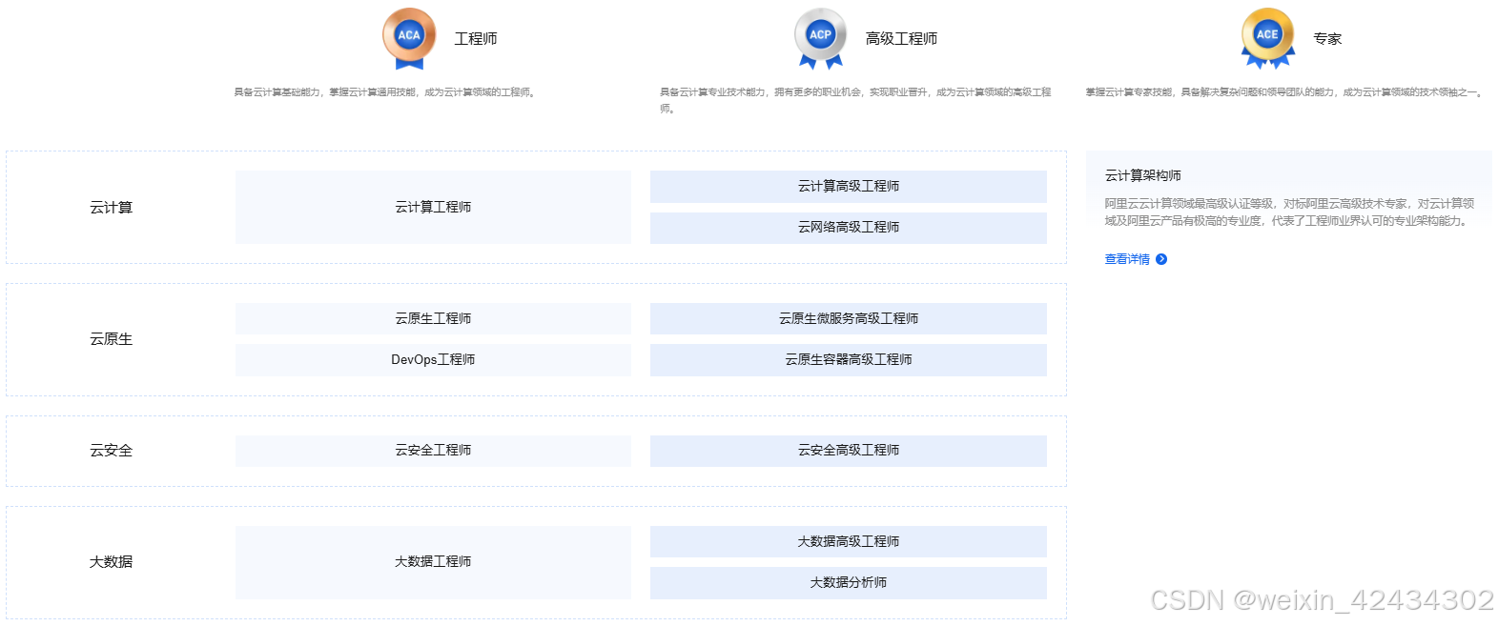1498x626 pixels.
Task: Open the 大数据高级工程师 certification
Action: tap(849, 541)
